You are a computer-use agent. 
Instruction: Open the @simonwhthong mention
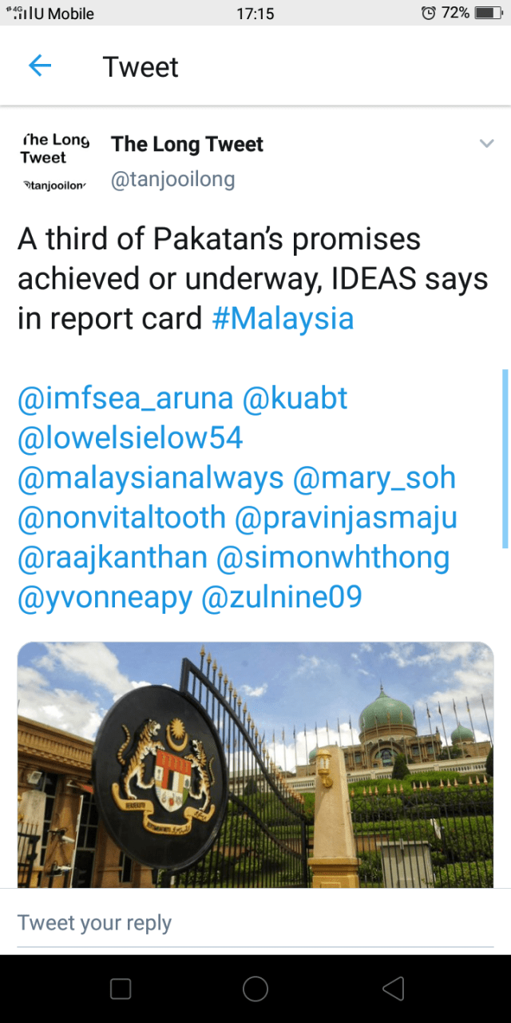(333, 558)
